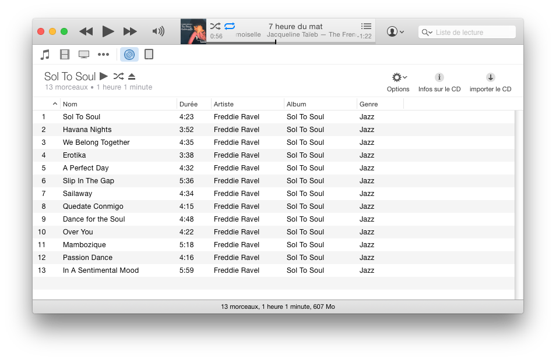Click the remaining time -1:22
Viewport: 556px width, 360px height.
(364, 36)
